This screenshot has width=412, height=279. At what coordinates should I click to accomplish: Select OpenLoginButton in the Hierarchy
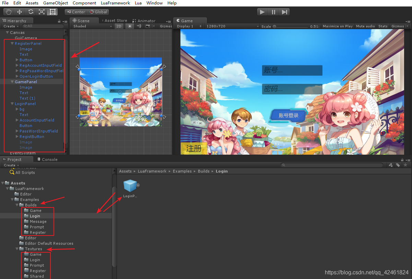tap(36, 76)
